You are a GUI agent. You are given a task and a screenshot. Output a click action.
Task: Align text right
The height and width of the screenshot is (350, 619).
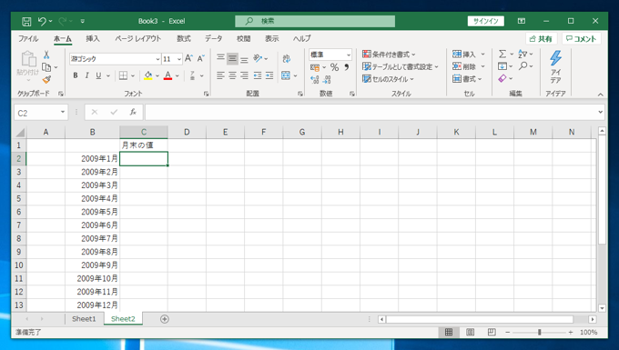[x=244, y=75]
